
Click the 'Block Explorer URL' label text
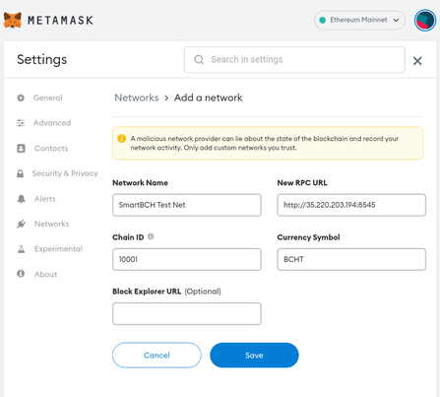click(147, 292)
